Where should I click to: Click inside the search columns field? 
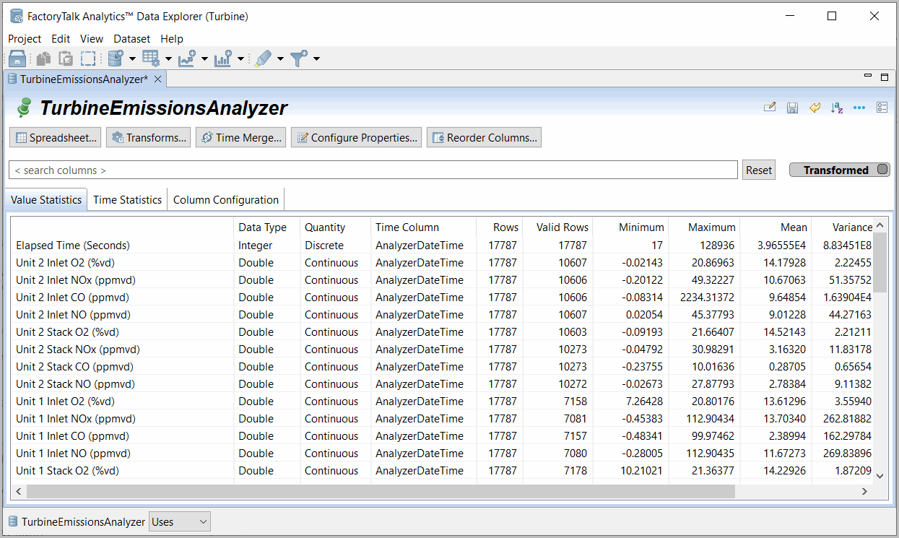(373, 170)
